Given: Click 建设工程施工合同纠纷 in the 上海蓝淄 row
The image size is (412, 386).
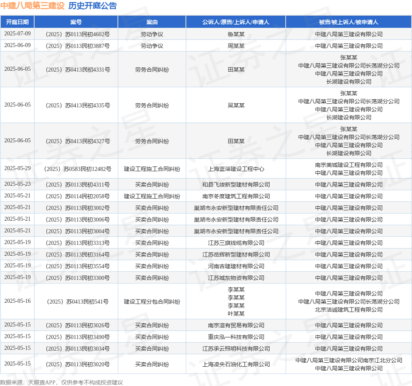Looking at the screenshot, I should pyautogui.click(x=152, y=169).
